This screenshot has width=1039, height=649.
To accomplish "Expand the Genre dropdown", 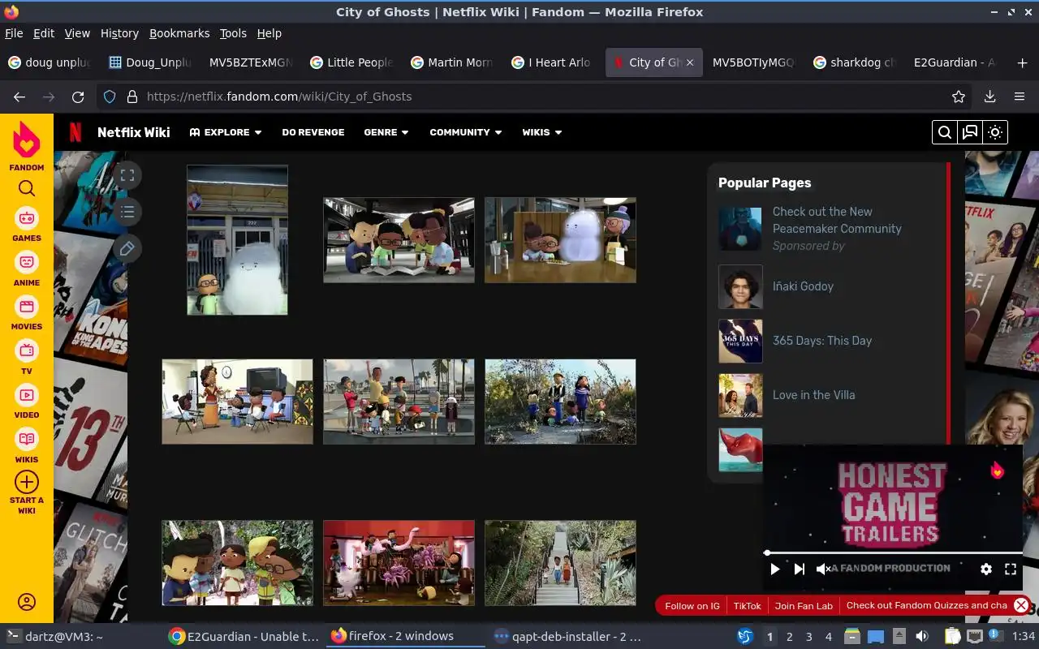I will tap(386, 132).
